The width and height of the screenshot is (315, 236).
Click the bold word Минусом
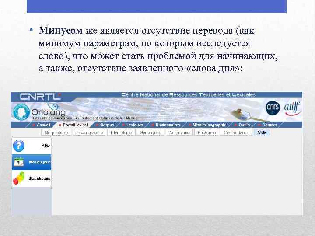click(x=60, y=31)
